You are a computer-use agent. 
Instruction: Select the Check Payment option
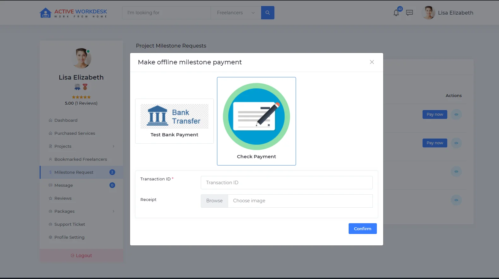pyautogui.click(x=256, y=121)
